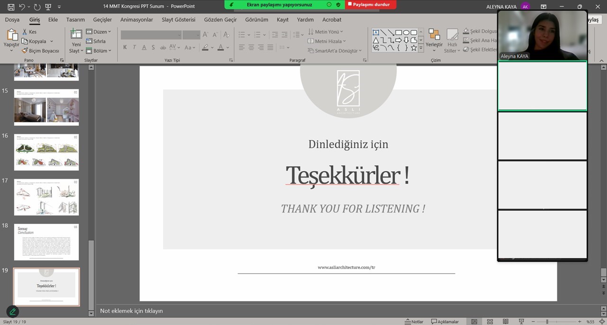This screenshot has width=607, height=325.
Task: Toggle Bold (K) formatting
Action: pyautogui.click(x=125, y=47)
